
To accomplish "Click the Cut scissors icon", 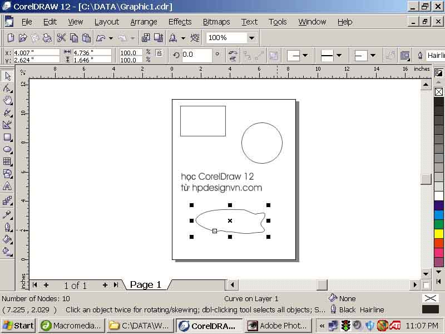I will click(x=61, y=38).
